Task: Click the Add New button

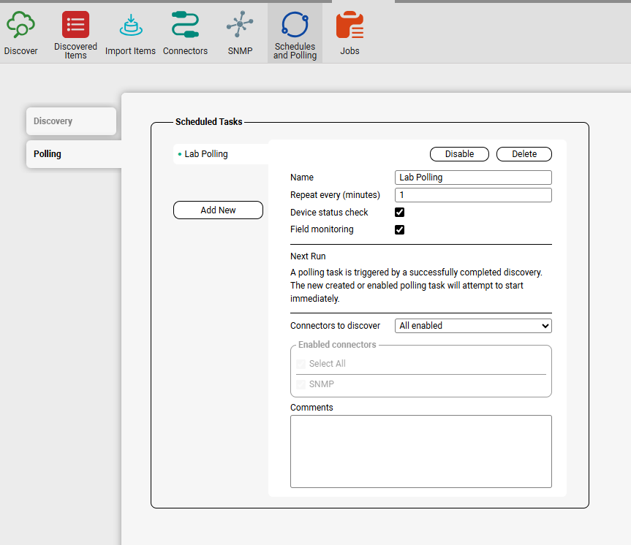Action: (x=218, y=210)
